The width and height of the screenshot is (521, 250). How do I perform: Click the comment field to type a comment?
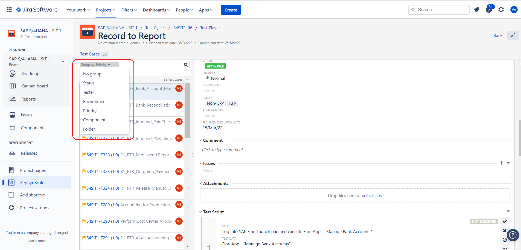pos(222,149)
